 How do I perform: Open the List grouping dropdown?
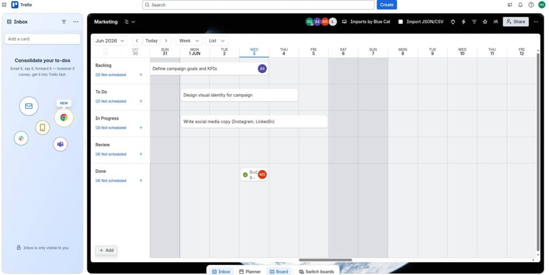[217, 41]
